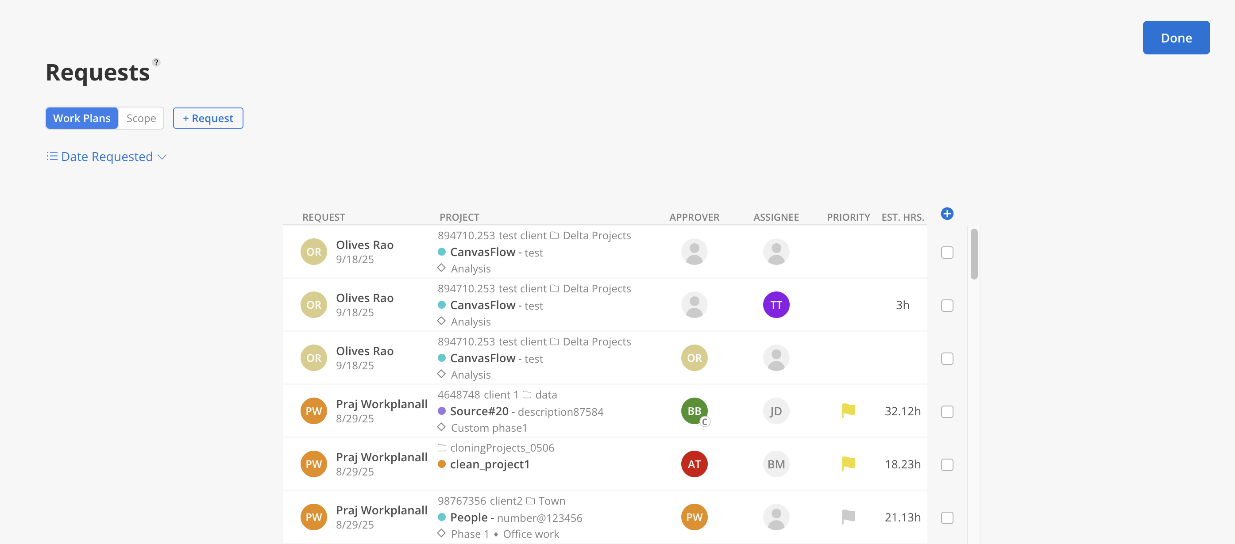1235x544 pixels.
Task: Click the EST. HRS. column header
Action: click(x=903, y=218)
